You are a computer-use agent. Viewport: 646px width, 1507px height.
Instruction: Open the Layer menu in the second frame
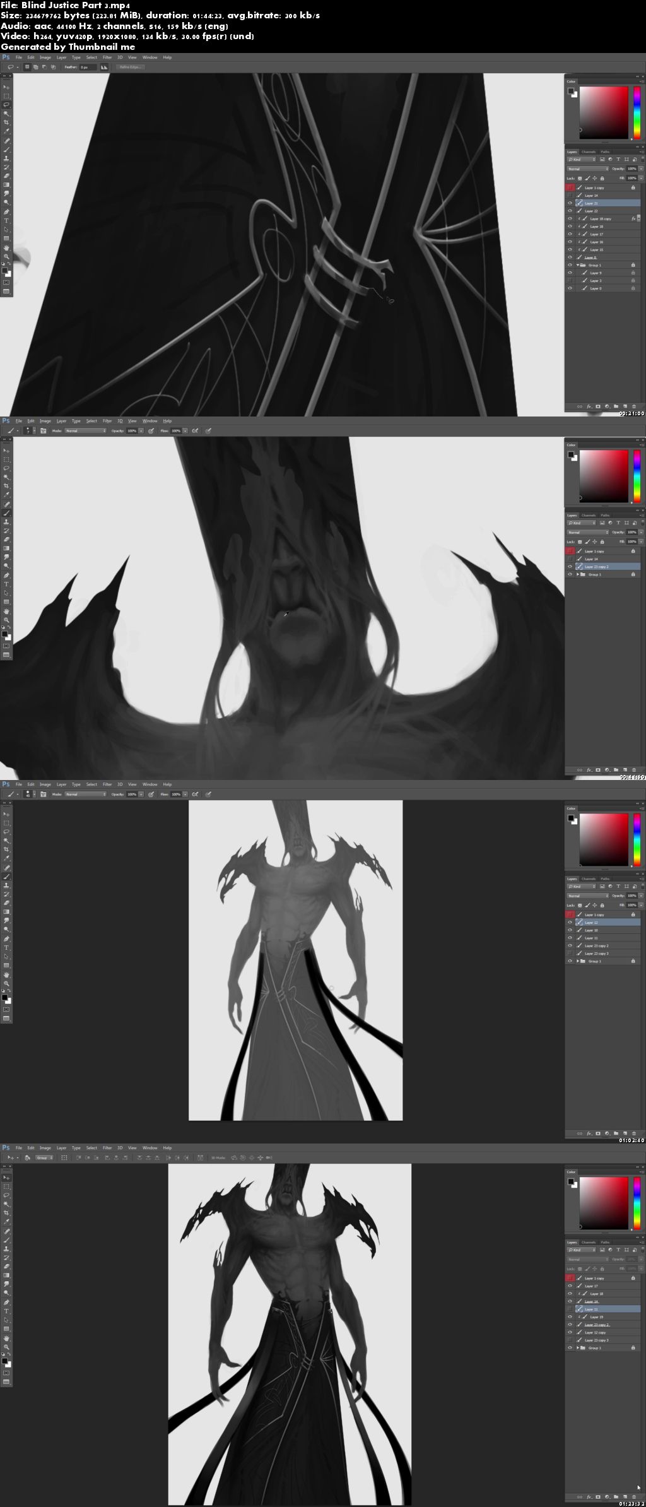click(x=61, y=421)
